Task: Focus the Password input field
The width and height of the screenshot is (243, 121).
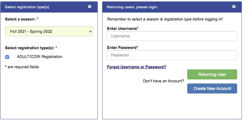Action: [x=172, y=55]
